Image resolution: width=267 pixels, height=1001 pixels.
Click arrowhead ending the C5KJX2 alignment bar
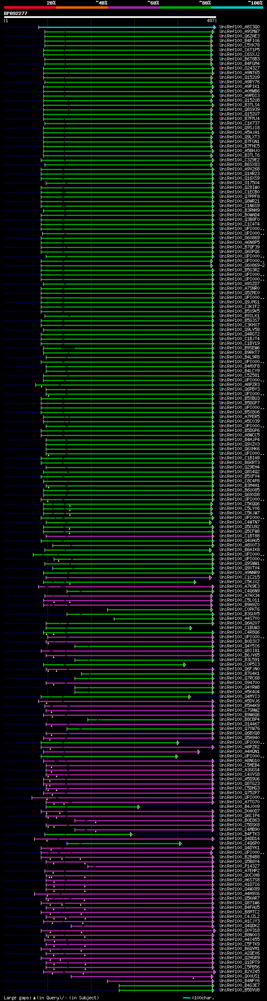click(x=195, y=582)
